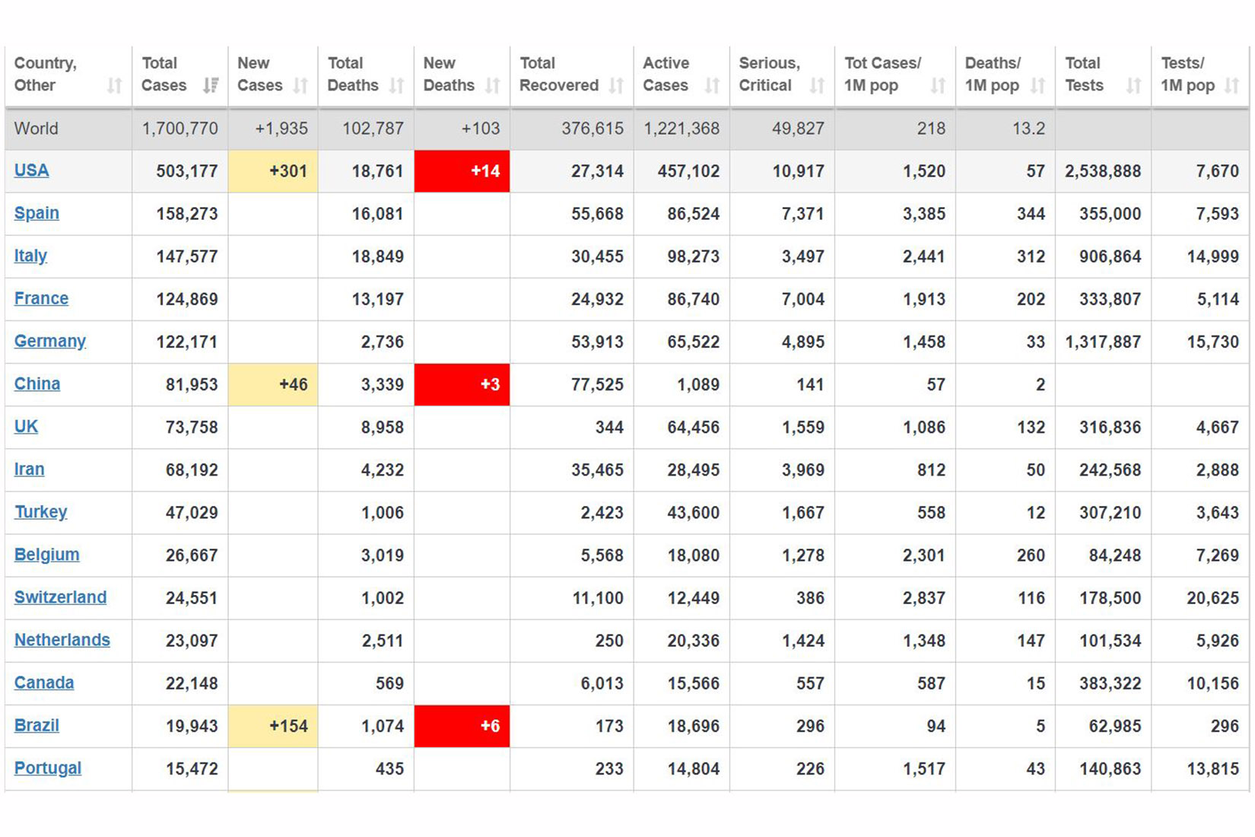The image size is (1255, 837).
Task: Click the World summary row
Action: pyautogui.click(x=627, y=129)
